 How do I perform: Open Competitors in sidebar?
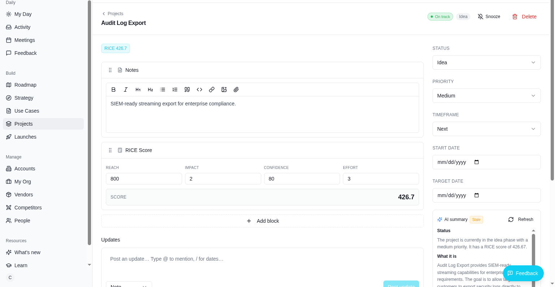[43, 208]
